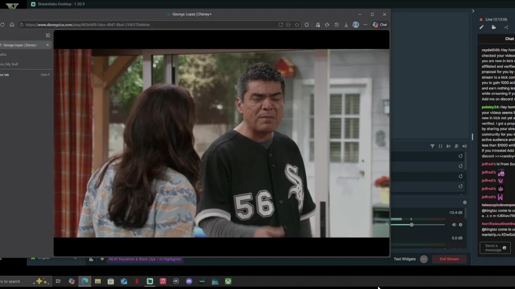The height and width of the screenshot is (289, 515).
Task: Click the End Stream button
Action: pyautogui.click(x=449, y=259)
